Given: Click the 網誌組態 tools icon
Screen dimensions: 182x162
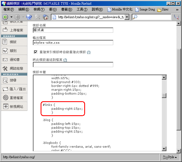Looking at the screenshot, I should pyautogui.click(x=5, y=68).
